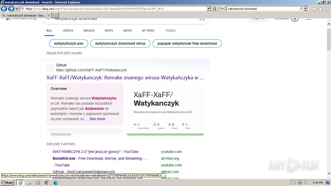Select the ALL results tab
This screenshot has width=331, height=186.
coord(49,30)
